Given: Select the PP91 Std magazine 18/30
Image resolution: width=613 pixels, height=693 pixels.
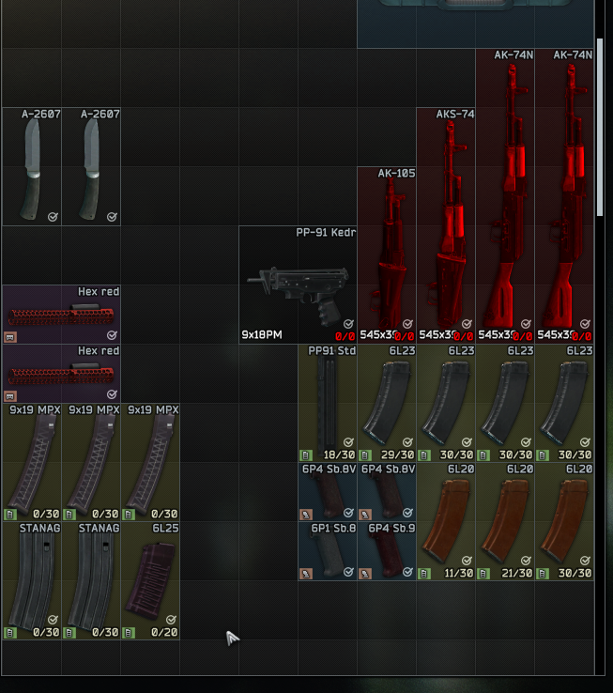Looking at the screenshot, I should coord(328,403).
